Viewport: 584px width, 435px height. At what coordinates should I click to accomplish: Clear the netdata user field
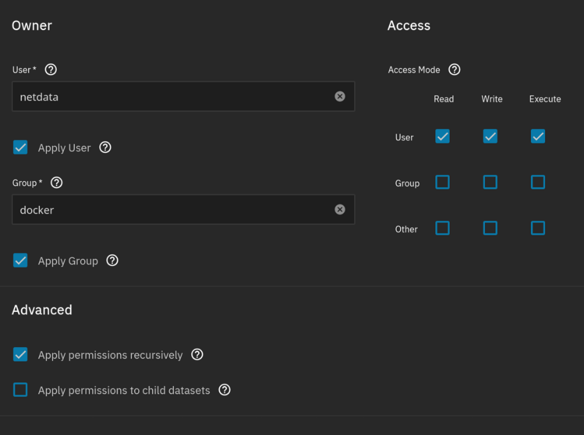(x=340, y=96)
